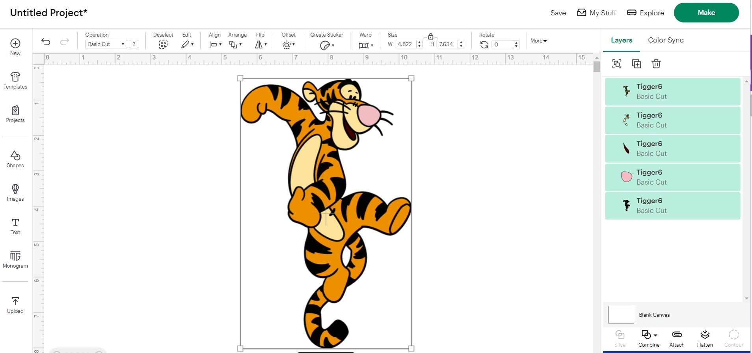Image resolution: width=752 pixels, height=353 pixels.
Task: Open the Create Sticker dropdown
Action: coord(327,45)
